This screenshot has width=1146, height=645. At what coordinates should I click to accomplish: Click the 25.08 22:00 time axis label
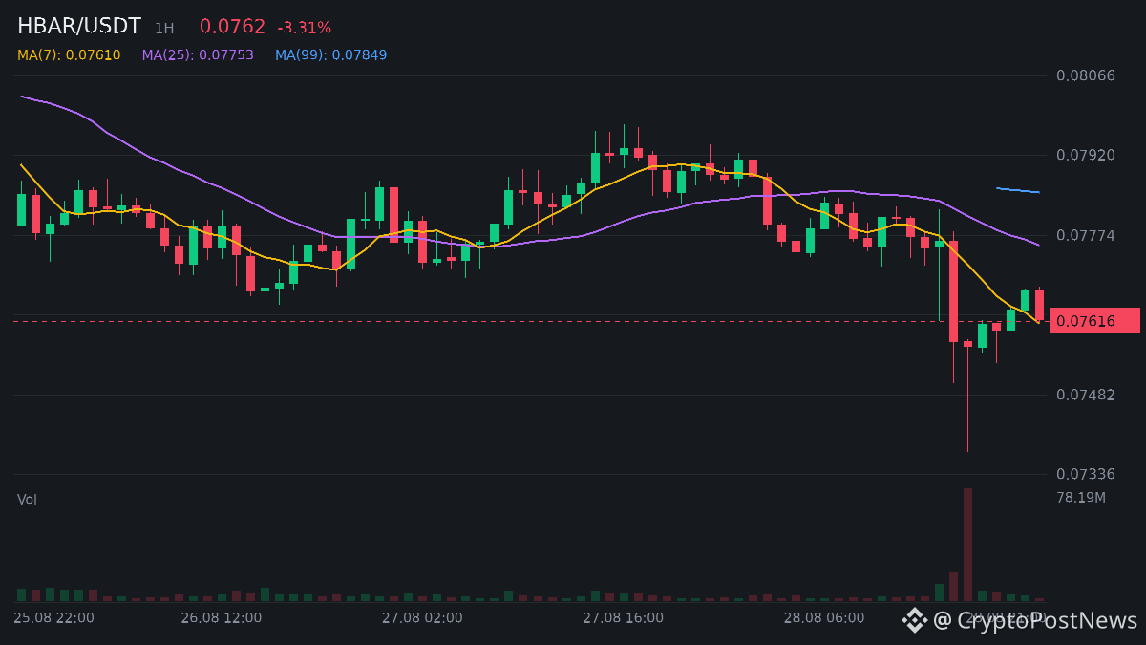(x=53, y=618)
